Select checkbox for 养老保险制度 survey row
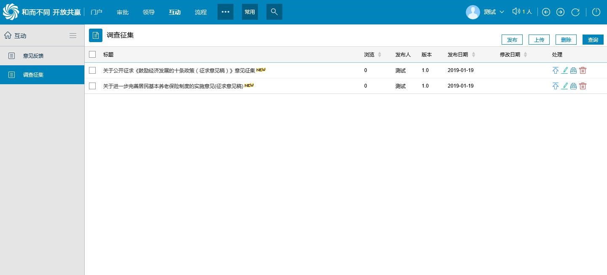This screenshot has height=275, width=607. (92, 86)
